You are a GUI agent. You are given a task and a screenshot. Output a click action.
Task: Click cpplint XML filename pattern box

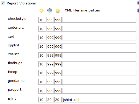pyautogui.click(x=99, y=46)
